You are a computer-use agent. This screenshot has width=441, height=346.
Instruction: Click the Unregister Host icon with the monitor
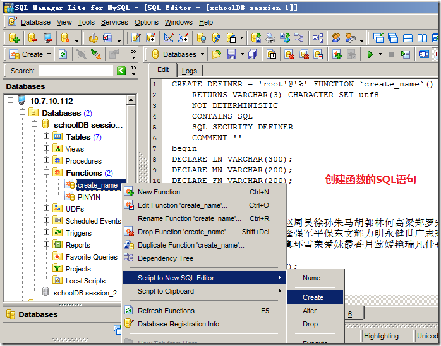click(48, 38)
